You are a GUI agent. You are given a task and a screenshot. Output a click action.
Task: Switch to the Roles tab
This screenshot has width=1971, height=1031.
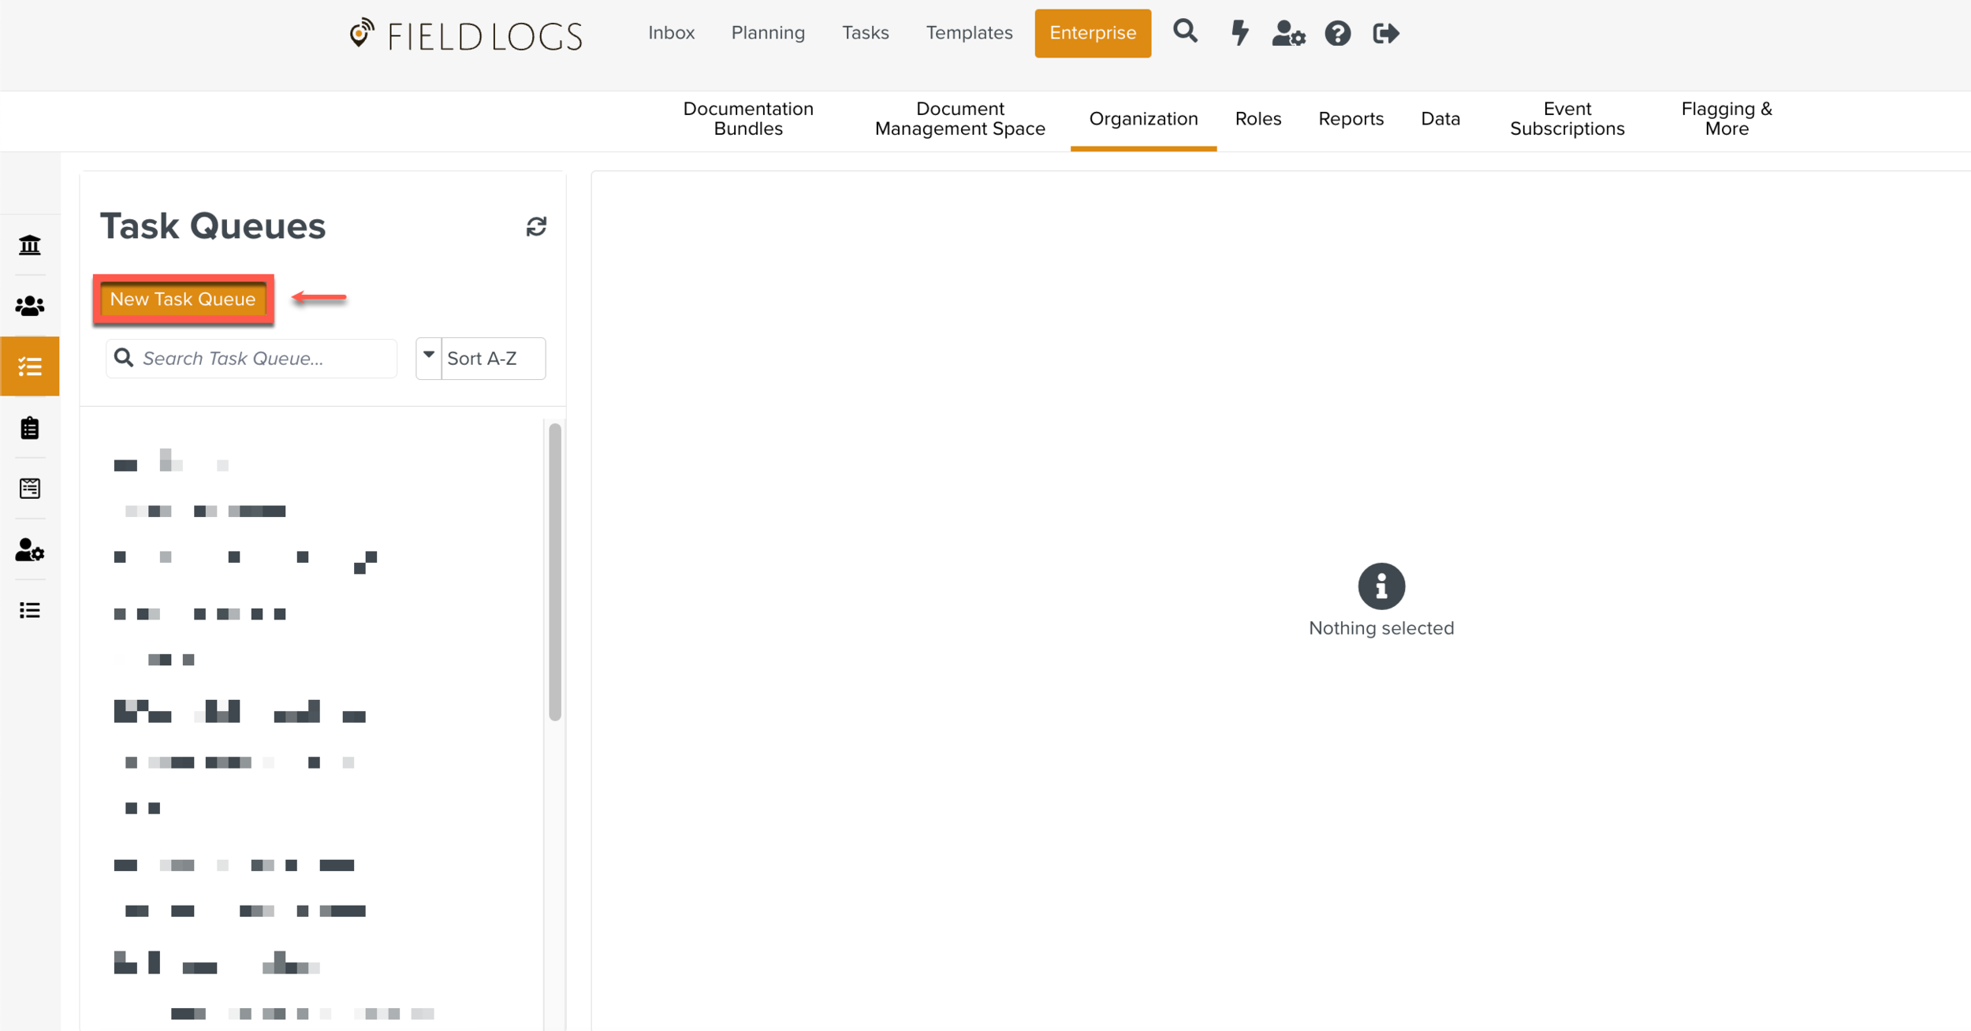(1257, 119)
